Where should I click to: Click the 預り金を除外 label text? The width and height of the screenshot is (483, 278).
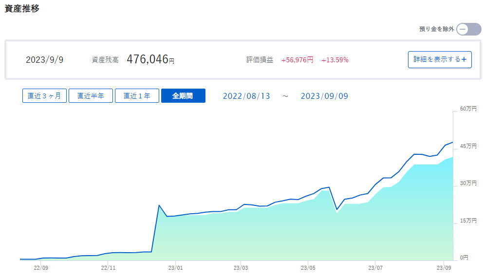pyautogui.click(x=436, y=29)
